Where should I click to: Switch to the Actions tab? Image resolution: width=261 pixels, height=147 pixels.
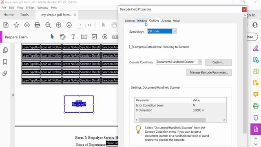point(166,21)
